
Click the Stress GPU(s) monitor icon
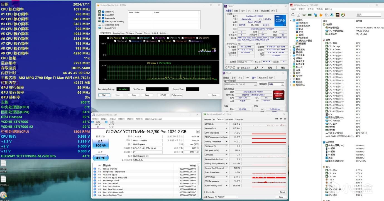point(100,28)
